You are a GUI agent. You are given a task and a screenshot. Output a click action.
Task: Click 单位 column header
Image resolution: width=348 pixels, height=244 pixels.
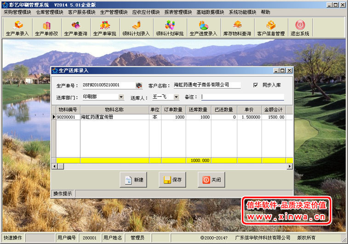[155, 110]
